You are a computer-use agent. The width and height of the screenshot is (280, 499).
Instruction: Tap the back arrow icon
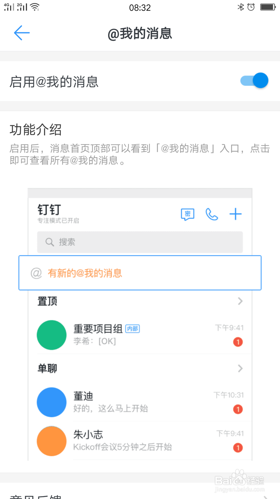(x=22, y=33)
